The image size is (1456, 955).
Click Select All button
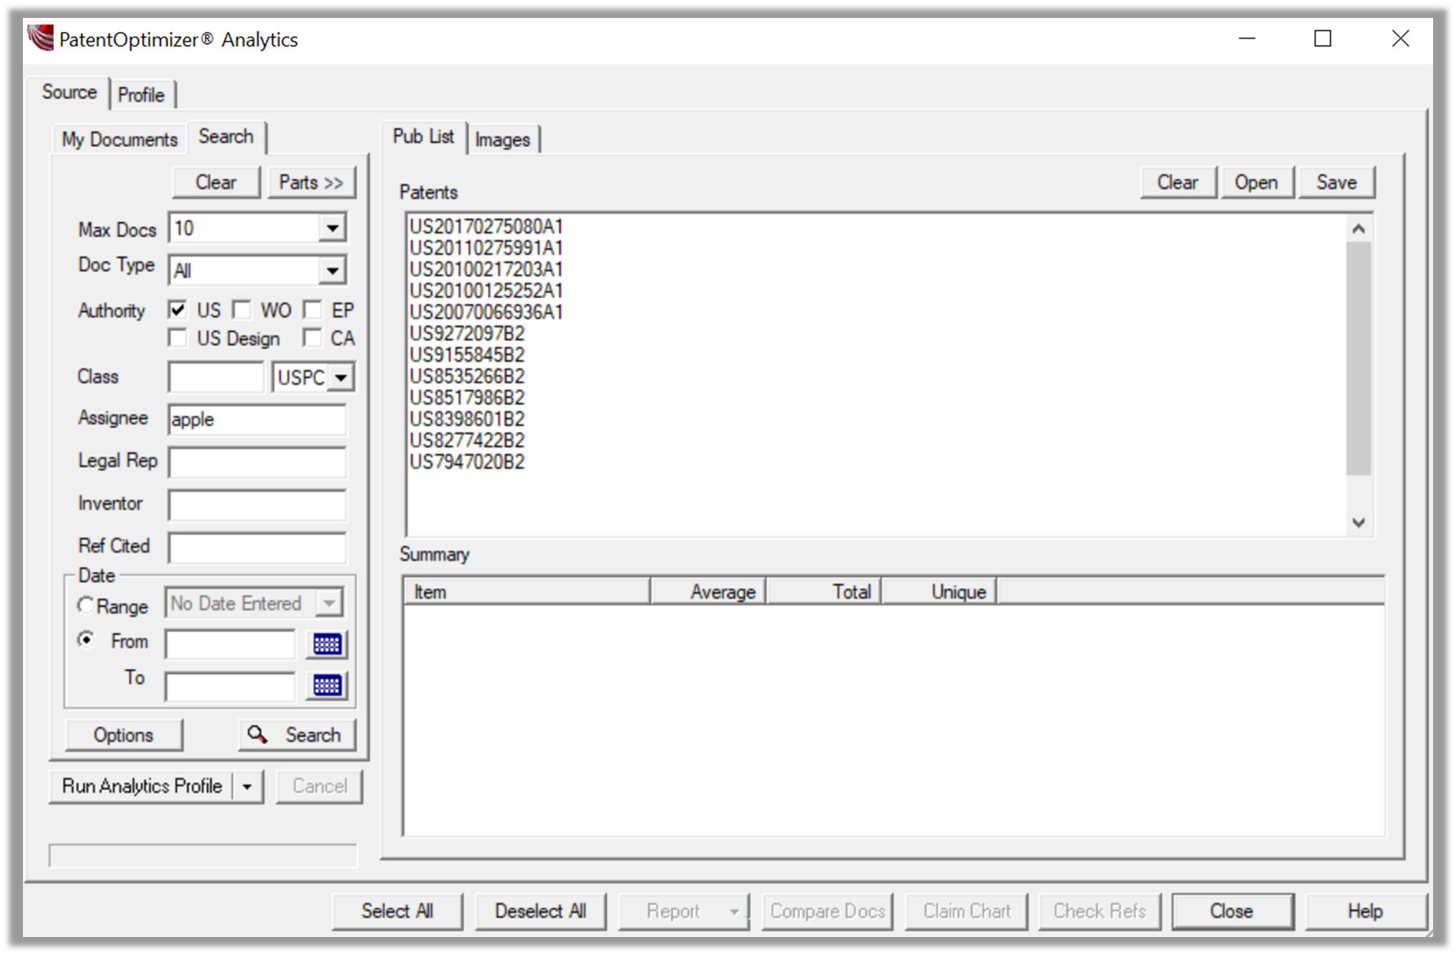coord(398,911)
